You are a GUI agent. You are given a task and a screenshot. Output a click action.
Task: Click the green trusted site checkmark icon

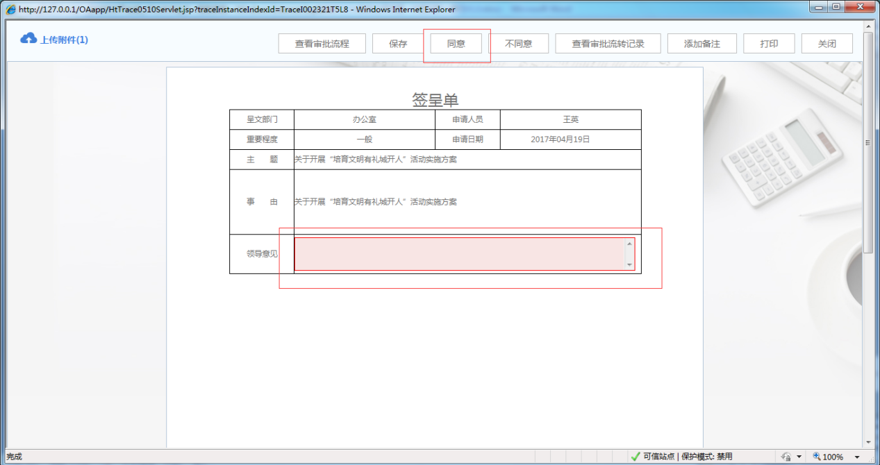point(636,457)
